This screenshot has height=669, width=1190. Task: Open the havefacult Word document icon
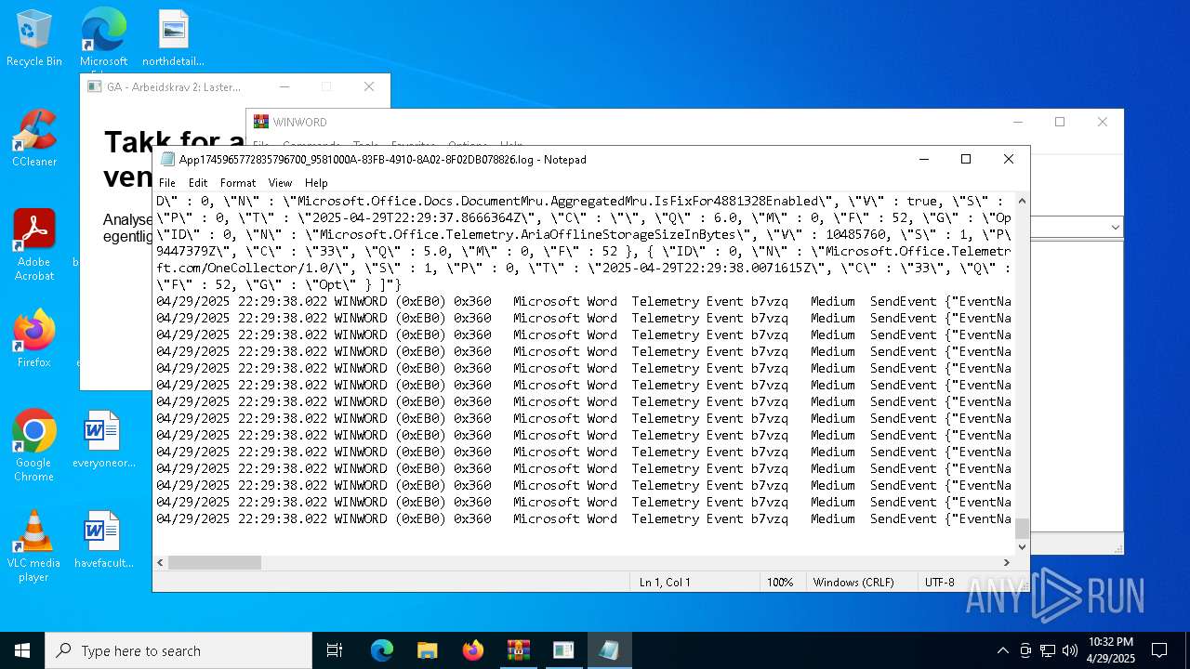pyautogui.click(x=103, y=539)
